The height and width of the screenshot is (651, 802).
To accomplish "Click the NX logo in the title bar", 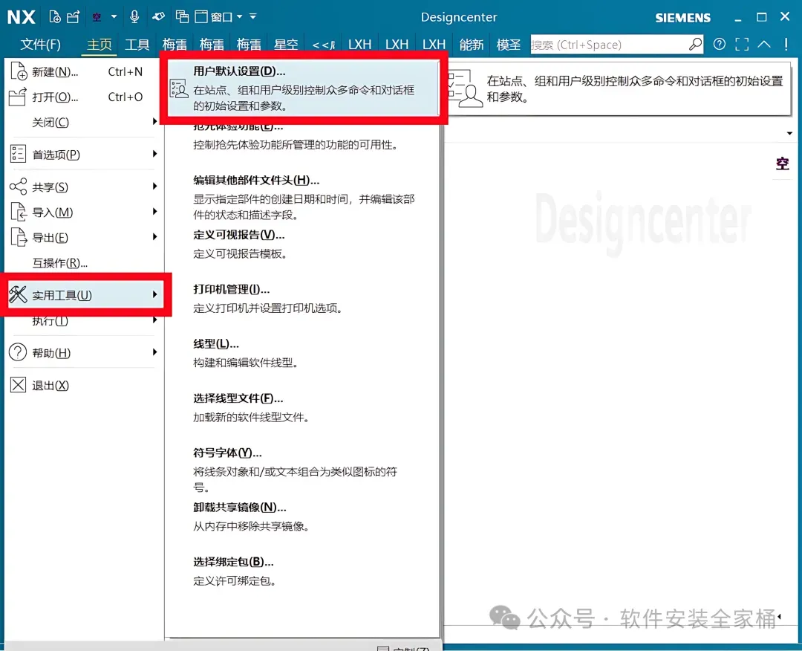I will [21, 17].
